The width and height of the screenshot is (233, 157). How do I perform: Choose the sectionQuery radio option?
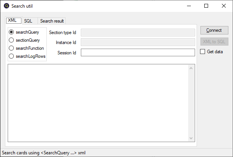point(11,40)
